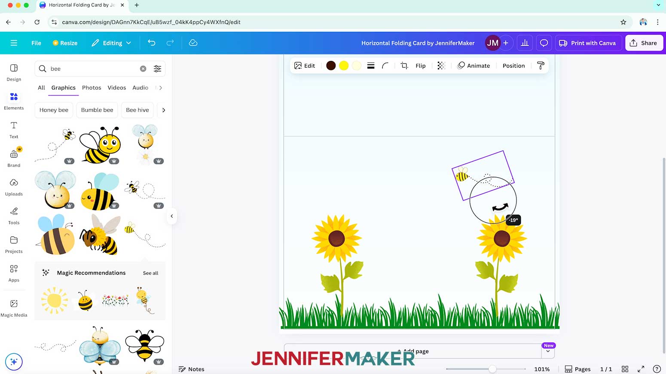Image resolution: width=666 pixels, height=374 pixels.
Task: Select the pale cream color swatch
Action: tap(357, 66)
